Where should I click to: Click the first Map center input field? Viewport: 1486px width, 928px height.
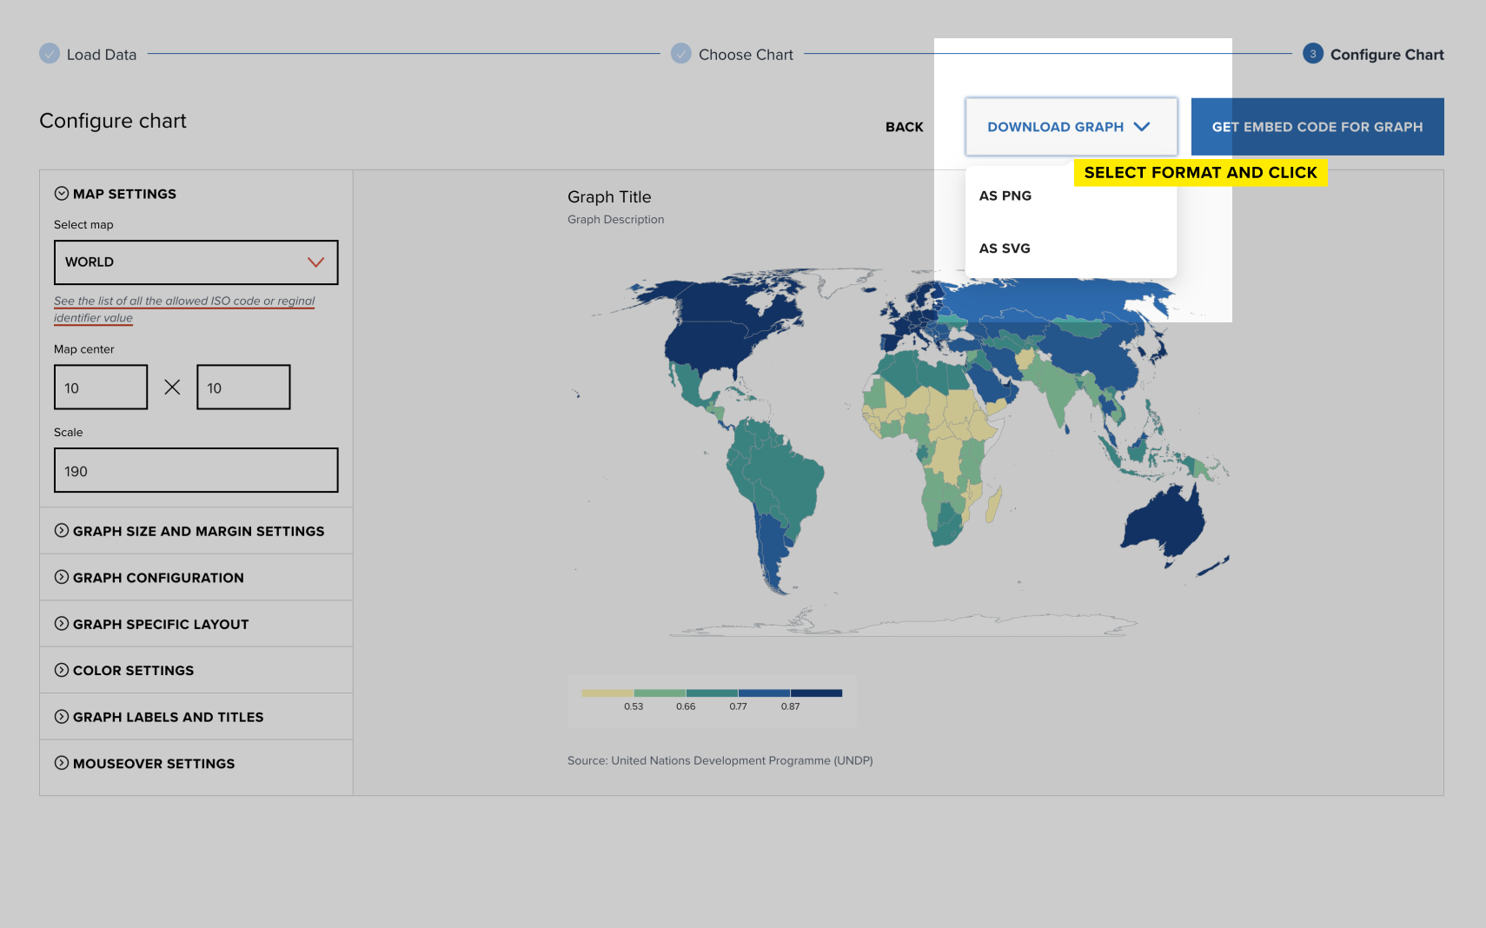101,388
